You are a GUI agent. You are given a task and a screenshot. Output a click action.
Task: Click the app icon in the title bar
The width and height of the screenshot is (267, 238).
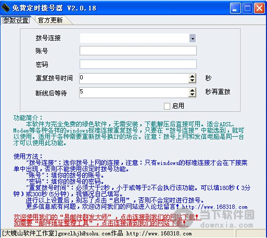[x=5, y=8]
